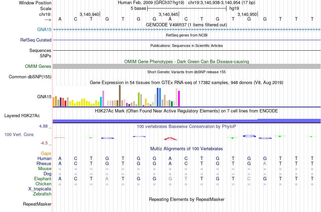Screen dimensions: 321x212
Task: Select the X_tropicalis species label
Action: point(40,189)
